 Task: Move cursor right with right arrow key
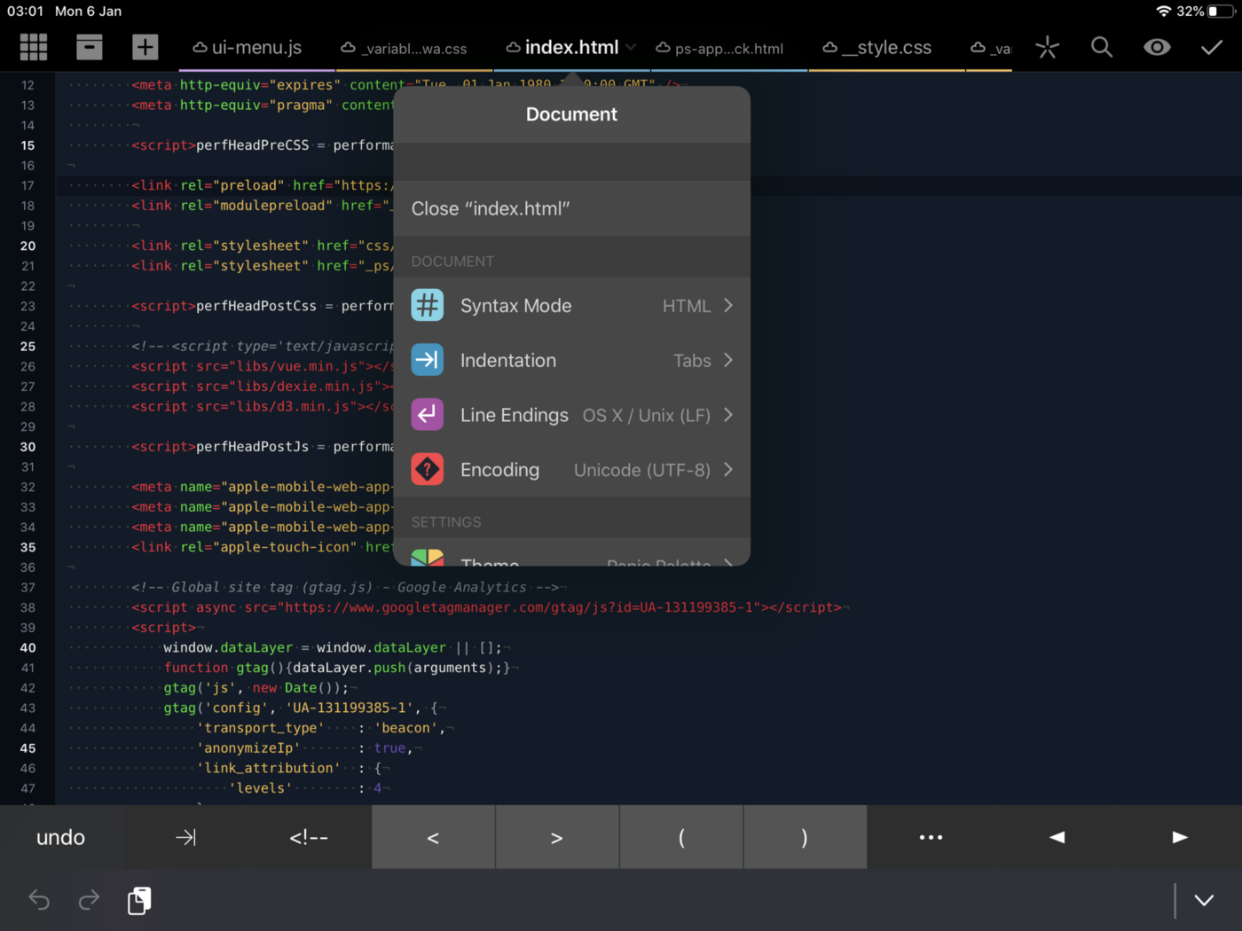pos(1180,837)
